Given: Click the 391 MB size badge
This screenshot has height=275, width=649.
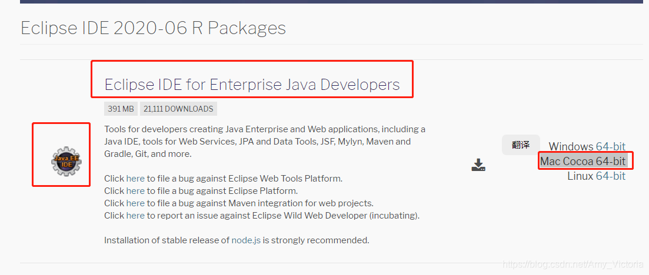Looking at the screenshot, I should click(x=121, y=109).
